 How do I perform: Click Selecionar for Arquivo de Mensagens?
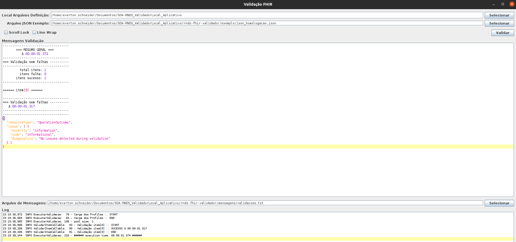[x=499, y=203]
